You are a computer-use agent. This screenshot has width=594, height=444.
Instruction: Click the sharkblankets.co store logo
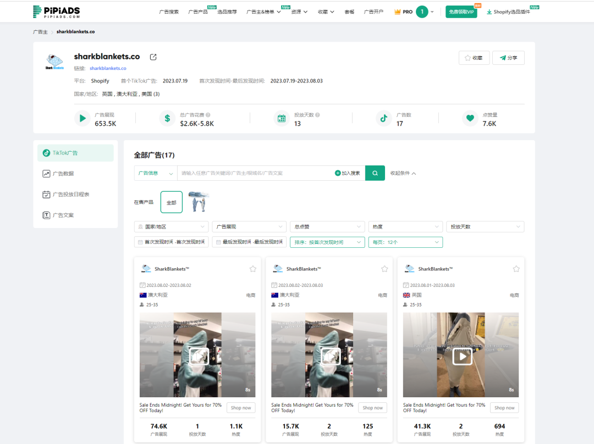click(x=54, y=62)
